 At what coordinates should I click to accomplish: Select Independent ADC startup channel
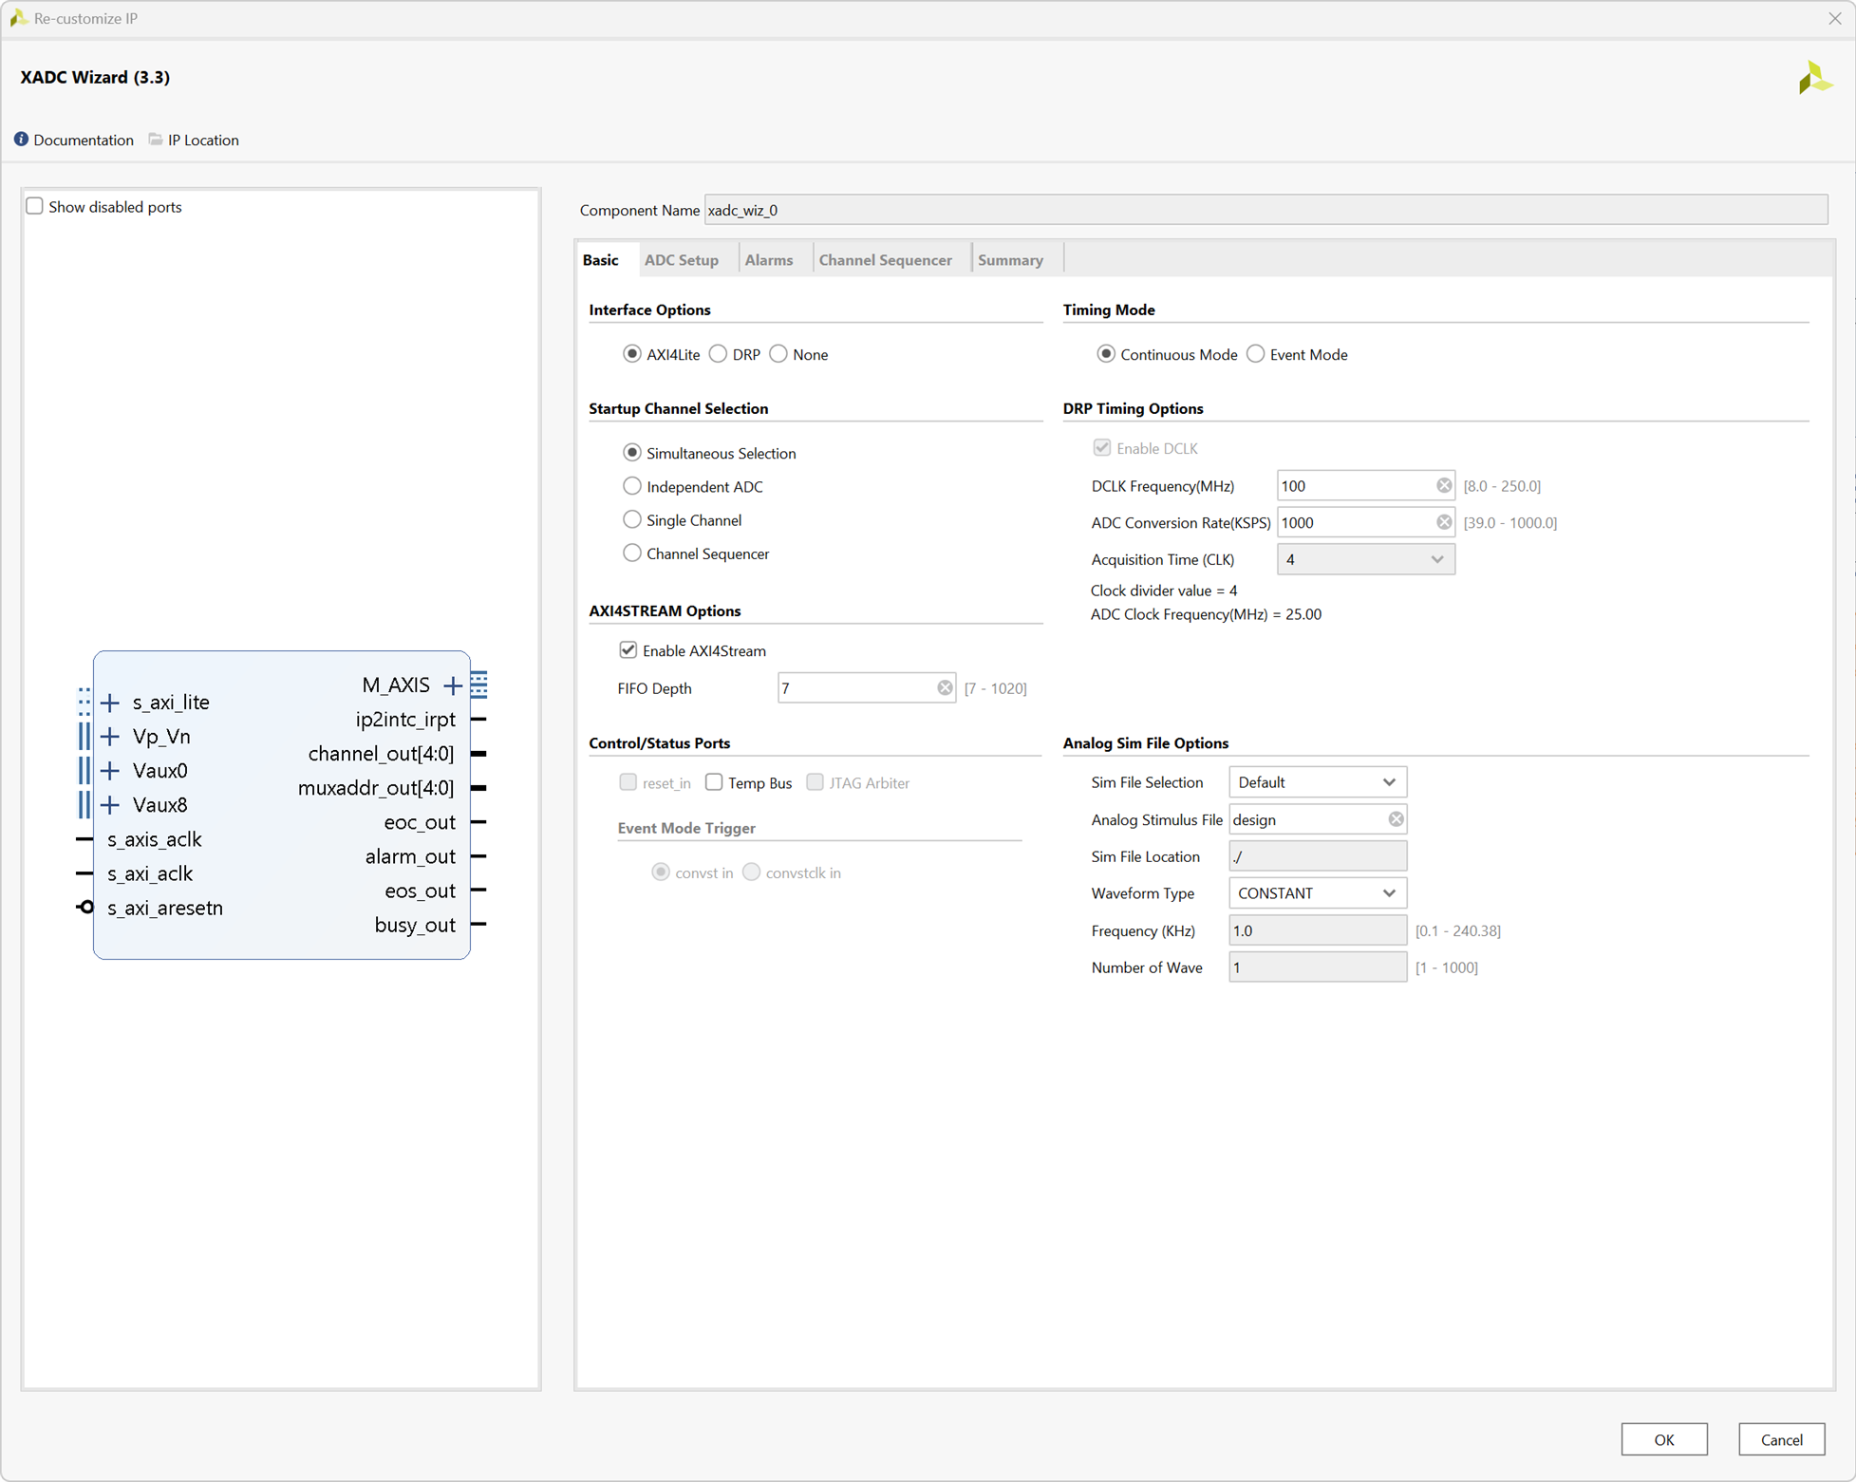coord(632,486)
